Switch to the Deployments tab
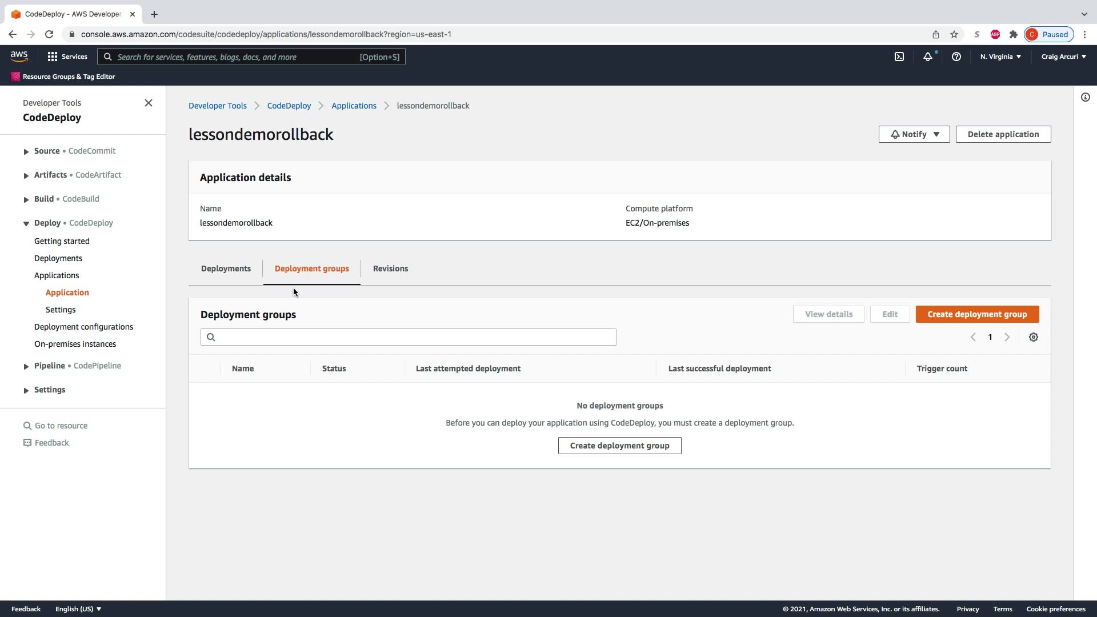The image size is (1097, 617). (x=226, y=269)
